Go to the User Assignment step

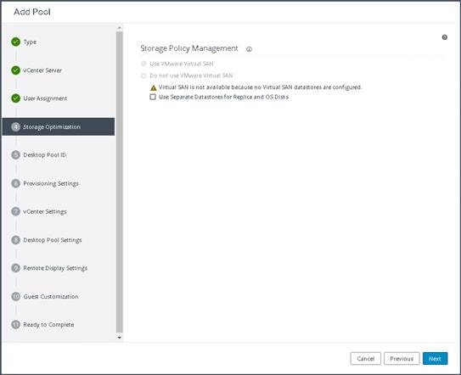point(45,98)
